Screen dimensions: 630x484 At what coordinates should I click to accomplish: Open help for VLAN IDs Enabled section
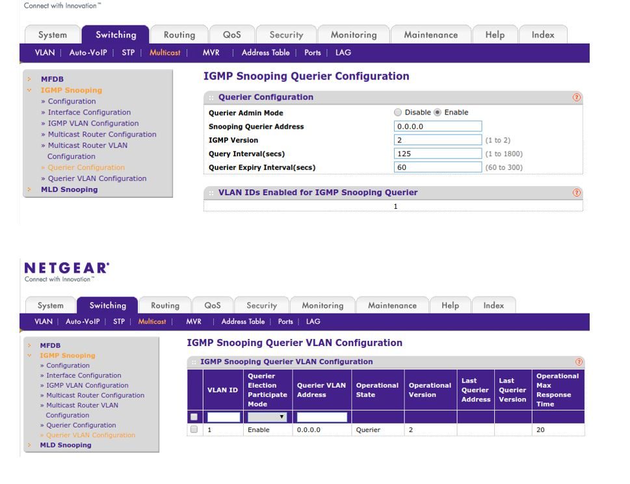576,193
